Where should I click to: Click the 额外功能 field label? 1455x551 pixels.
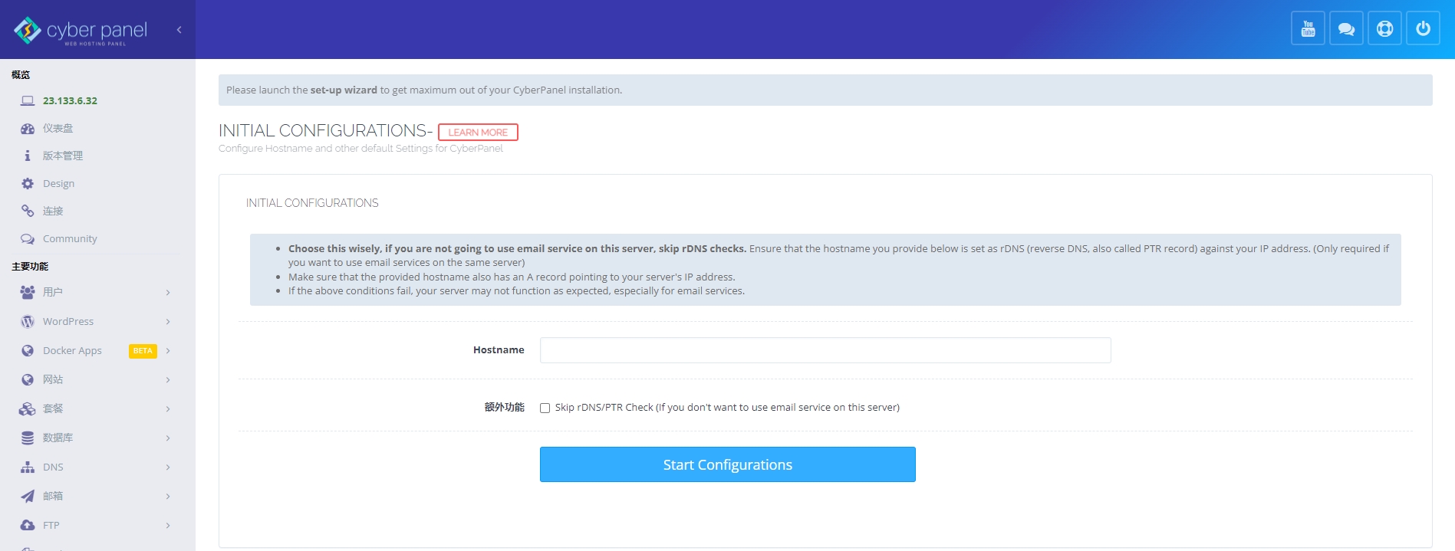[x=504, y=408]
